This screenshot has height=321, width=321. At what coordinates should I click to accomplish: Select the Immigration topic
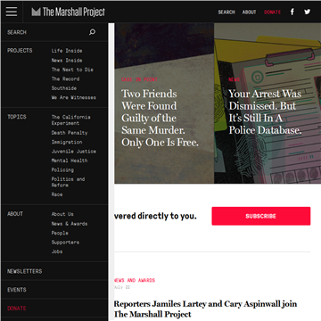[67, 142]
